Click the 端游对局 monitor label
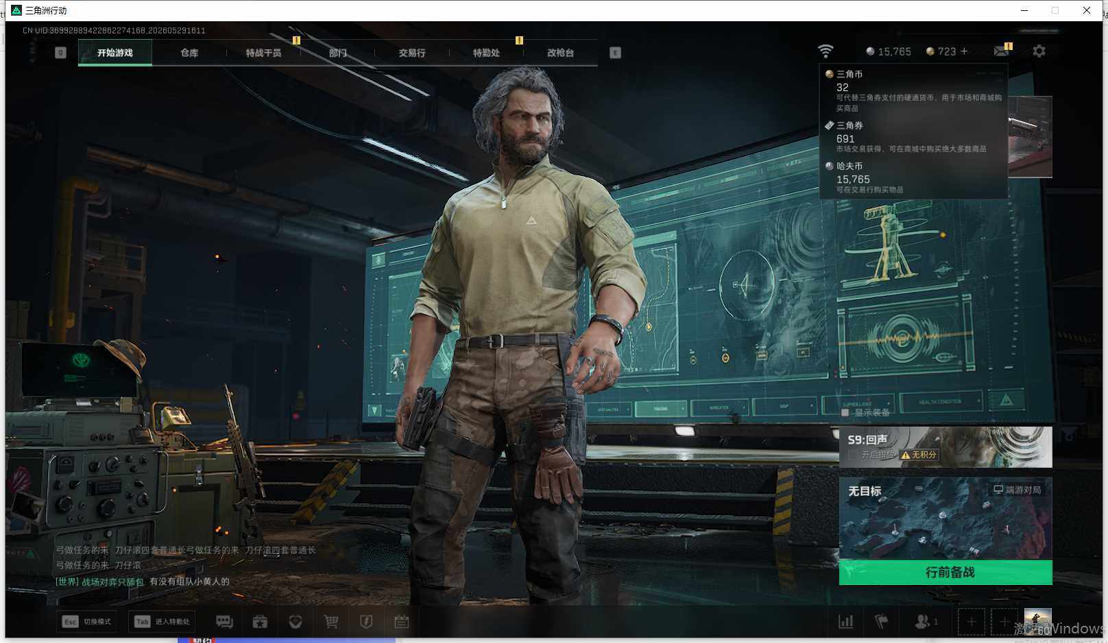Screen dimensions: 1108x643 (x=1017, y=490)
